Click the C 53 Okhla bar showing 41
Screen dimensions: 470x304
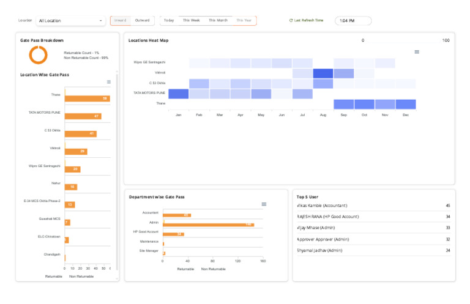coord(81,134)
